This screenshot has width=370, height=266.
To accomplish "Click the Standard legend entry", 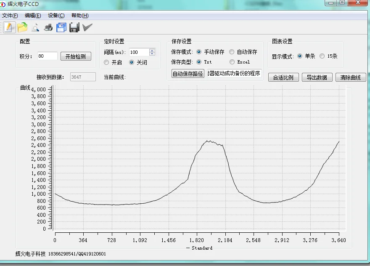I will tap(199, 248).
